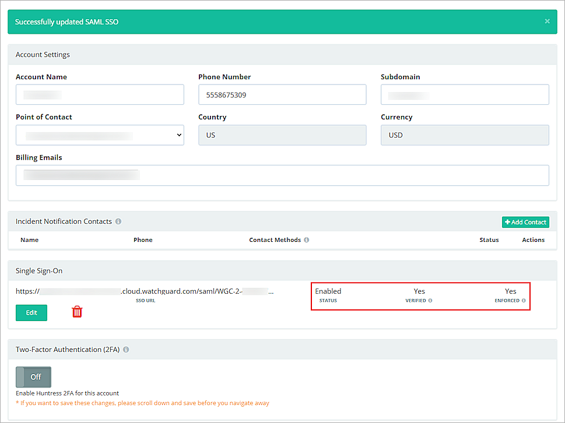This screenshot has height=423, width=565.
Task: Click the info icon next to the Enforced label
Action: 524,301
